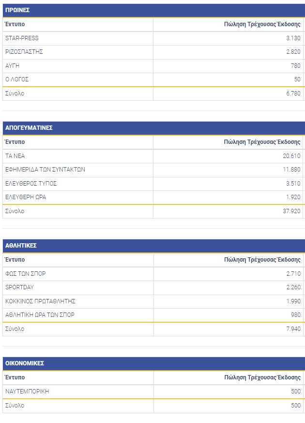
Task: Select the SPORTDAY newspaper row
Action: (19, 287)
